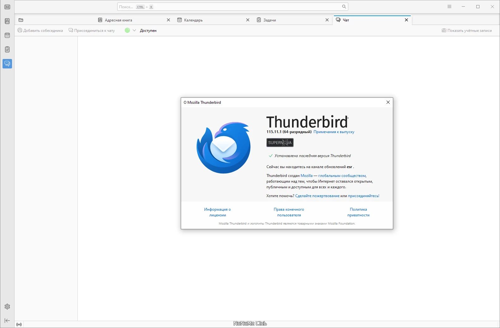The image size is (500, 328).
Task: Open Примечания к выпуску link
Action: (x=334, y=132)
